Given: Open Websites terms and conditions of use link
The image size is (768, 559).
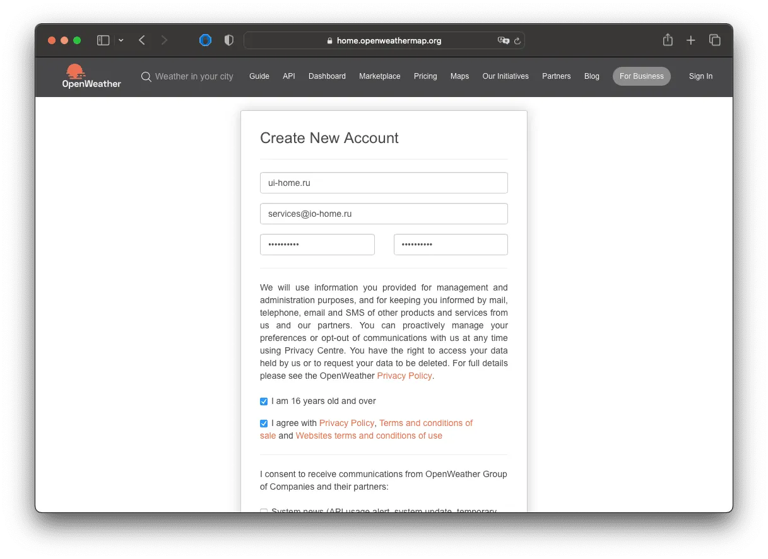Looking at the screenshot, I should [x=369, y=435].
